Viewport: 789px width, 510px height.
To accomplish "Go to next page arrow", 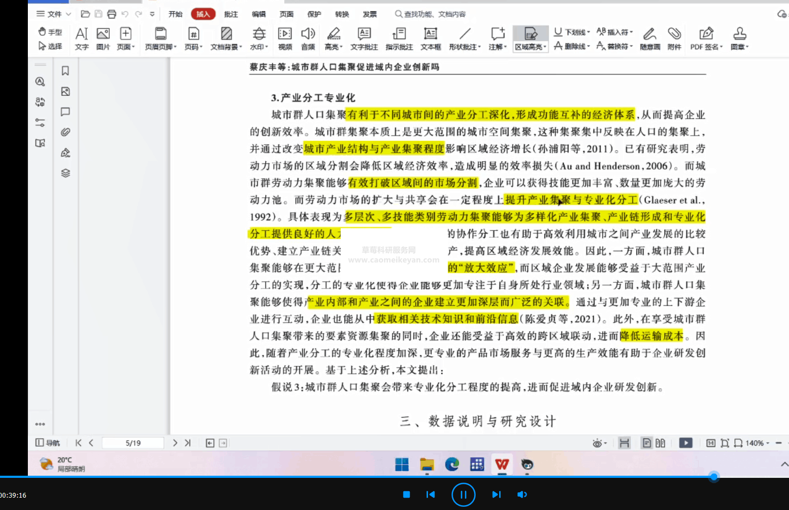I will tap(175, 443).
